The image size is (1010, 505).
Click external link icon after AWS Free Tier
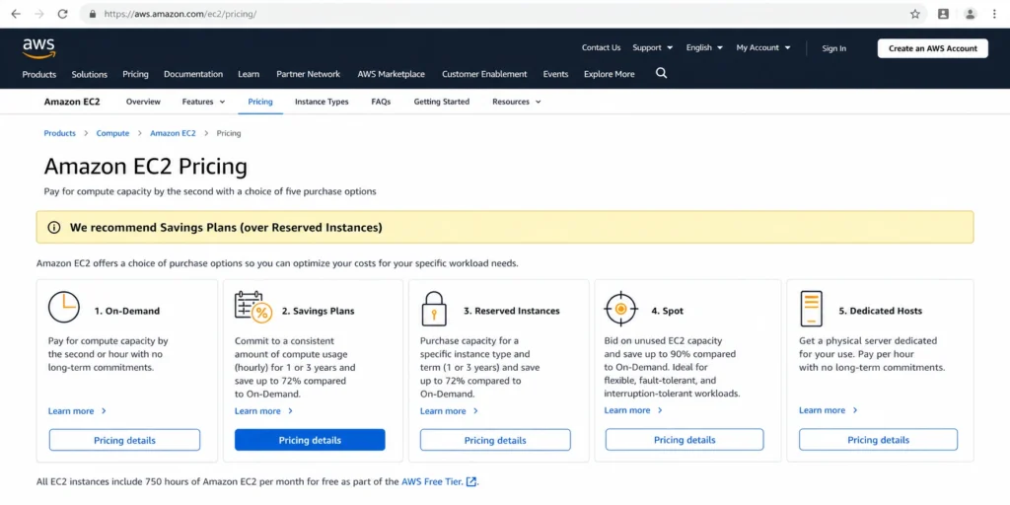click(471, 481)
